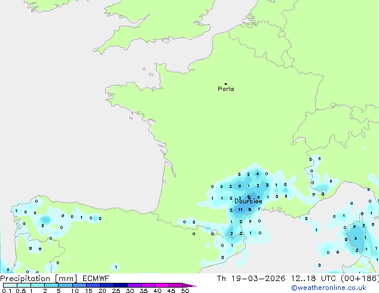Select the 25–30 mm legend swatch

click(120, 285)
